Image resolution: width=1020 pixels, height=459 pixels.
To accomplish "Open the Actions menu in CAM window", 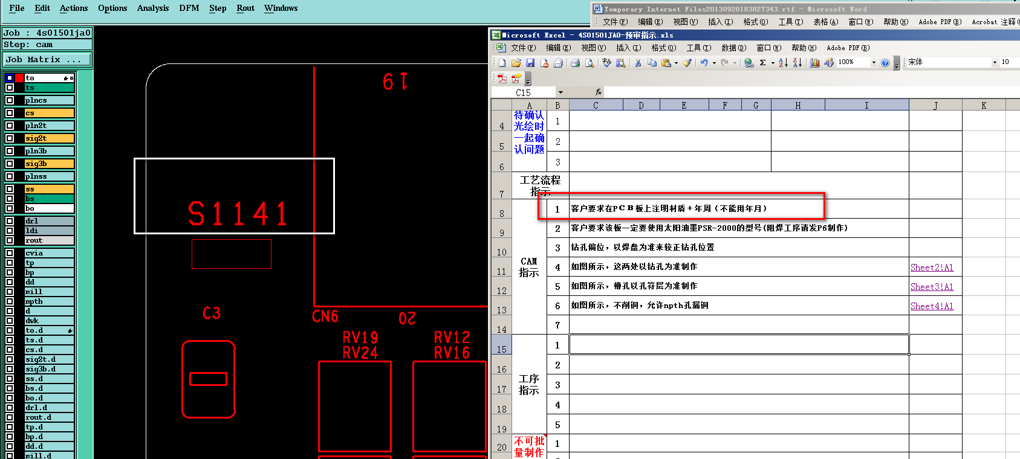I will (74, 8).
